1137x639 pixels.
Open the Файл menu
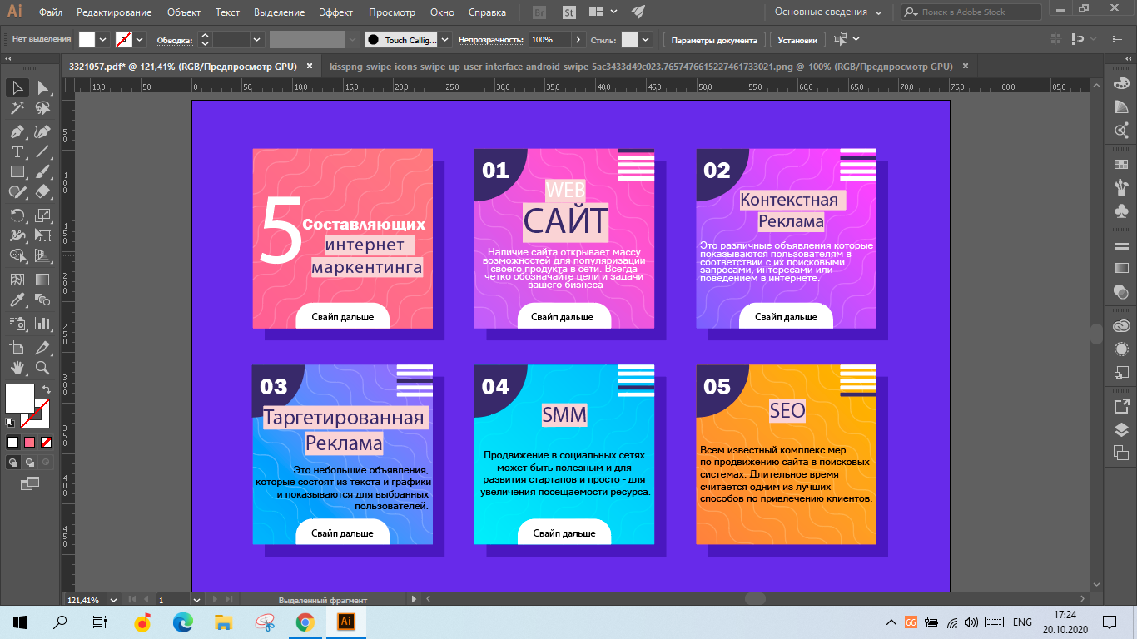[51, 12]
